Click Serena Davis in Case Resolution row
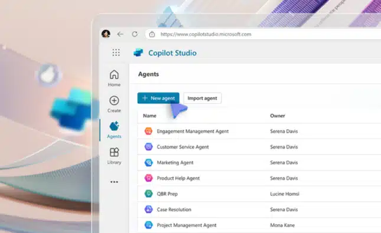This screenshot has width=381, height=233. click(x=284, y=209)
